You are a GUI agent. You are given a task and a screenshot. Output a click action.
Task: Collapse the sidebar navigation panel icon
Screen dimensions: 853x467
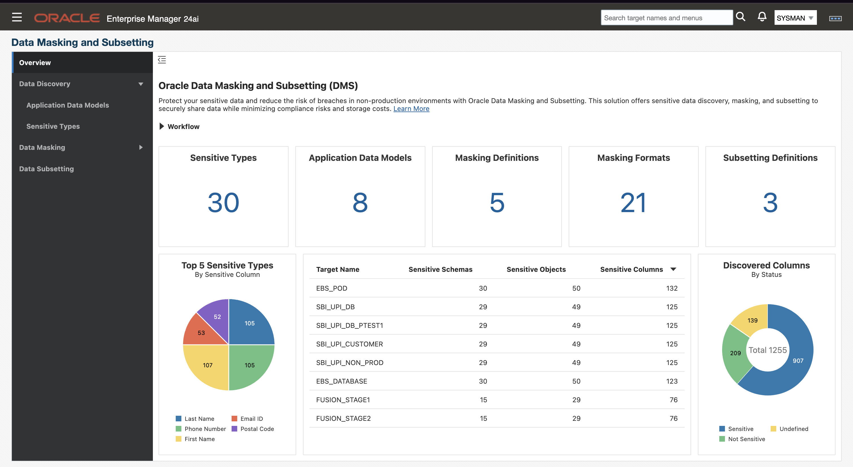coord(162,60)
